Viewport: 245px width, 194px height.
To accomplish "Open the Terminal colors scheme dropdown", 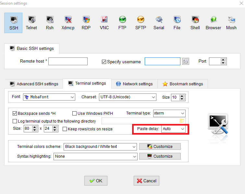I will click(x=100, y=147).
